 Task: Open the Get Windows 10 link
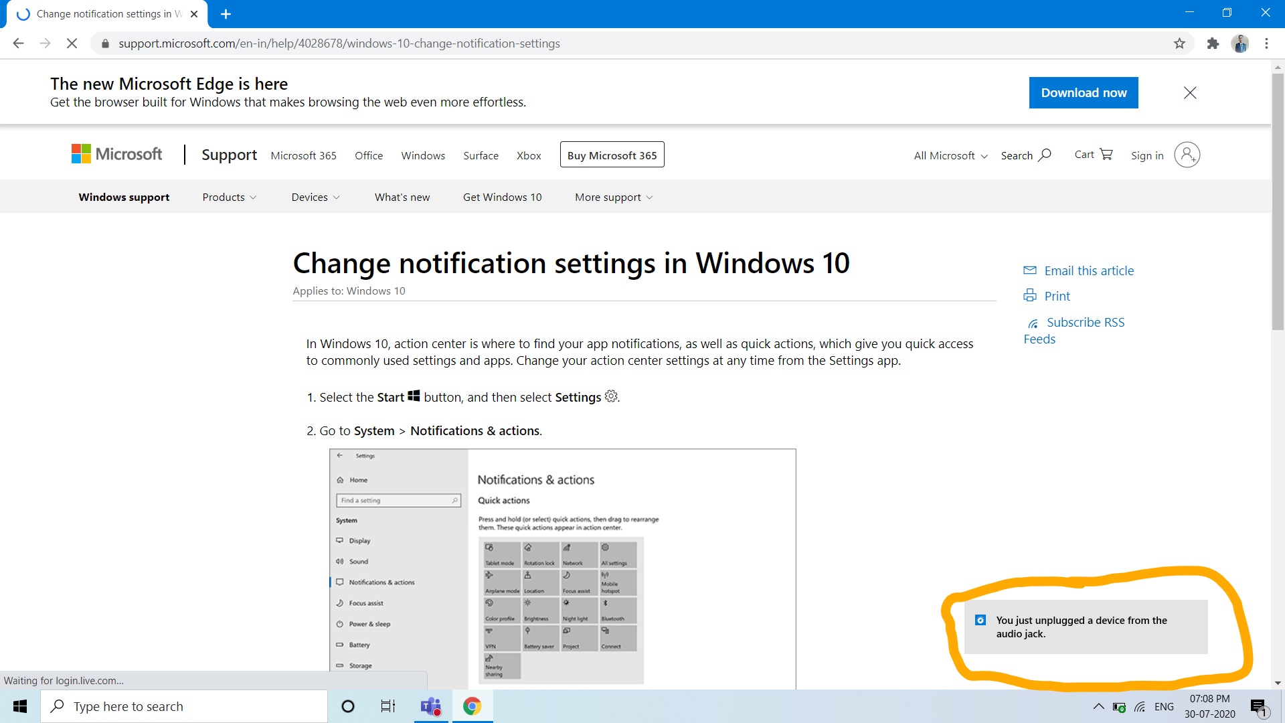502,197
